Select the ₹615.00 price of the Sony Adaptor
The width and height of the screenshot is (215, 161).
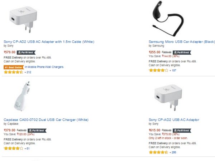(155, 130)
